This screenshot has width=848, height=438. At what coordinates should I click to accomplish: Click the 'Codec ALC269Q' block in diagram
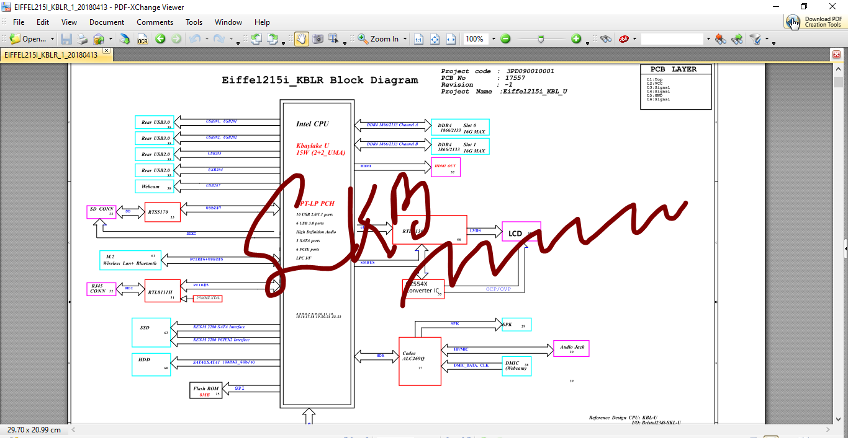click(x=420, y=361)
